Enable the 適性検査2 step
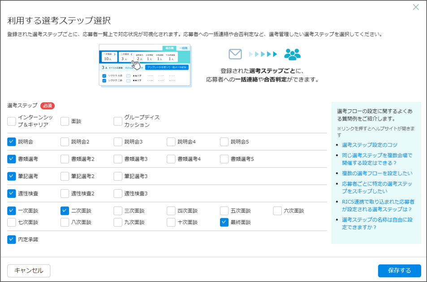The height and width of the screenshot is (282, 427). [65, 193]
